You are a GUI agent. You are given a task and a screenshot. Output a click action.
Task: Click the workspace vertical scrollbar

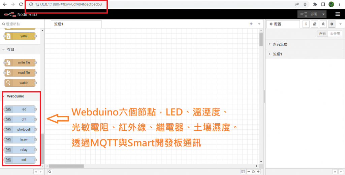pyautogui.click(x=261, y=40)
